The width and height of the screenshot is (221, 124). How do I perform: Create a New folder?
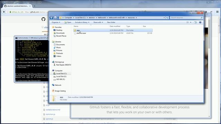111,22
